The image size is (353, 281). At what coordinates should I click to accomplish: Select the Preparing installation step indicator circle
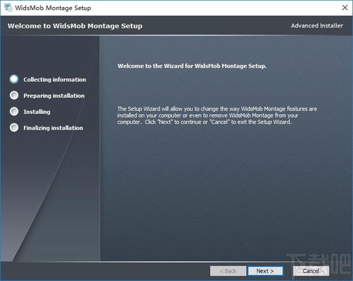pos(14,96)
